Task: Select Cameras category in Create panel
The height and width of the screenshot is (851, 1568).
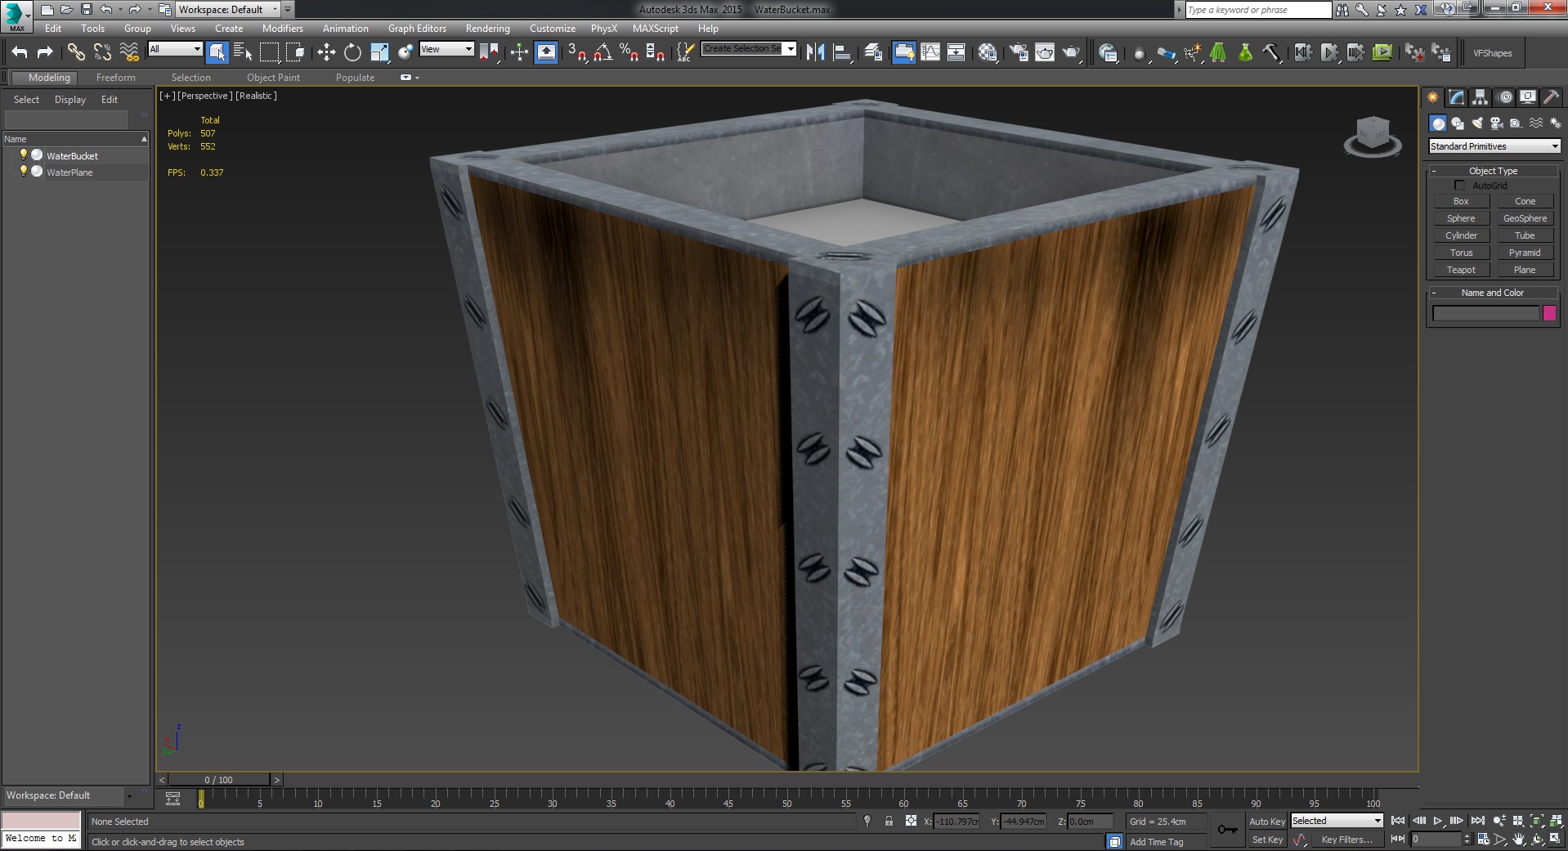Action: click(1497, 123)
